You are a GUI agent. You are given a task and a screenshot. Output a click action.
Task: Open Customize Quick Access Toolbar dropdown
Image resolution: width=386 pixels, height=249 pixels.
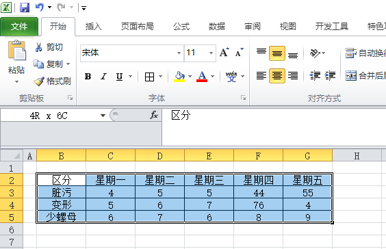(83, 8)
